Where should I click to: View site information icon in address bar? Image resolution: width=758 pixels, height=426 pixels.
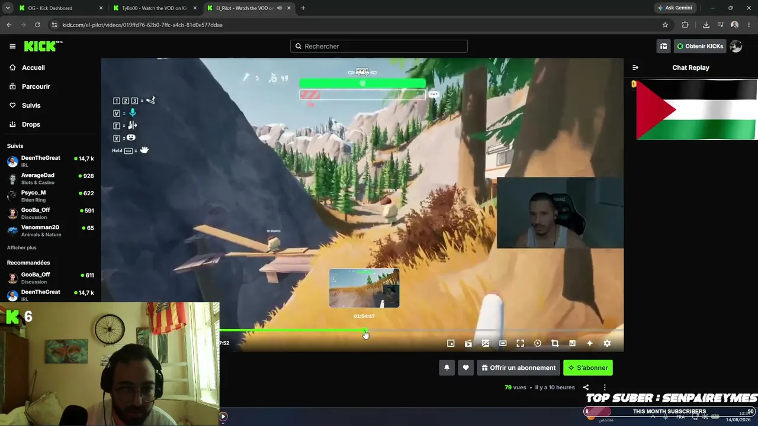pyautogui.click(x=54, y=25)
